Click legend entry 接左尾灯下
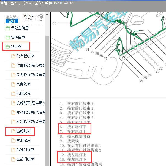The height and width of the screenshot is (166, 166). coord(77,160)
